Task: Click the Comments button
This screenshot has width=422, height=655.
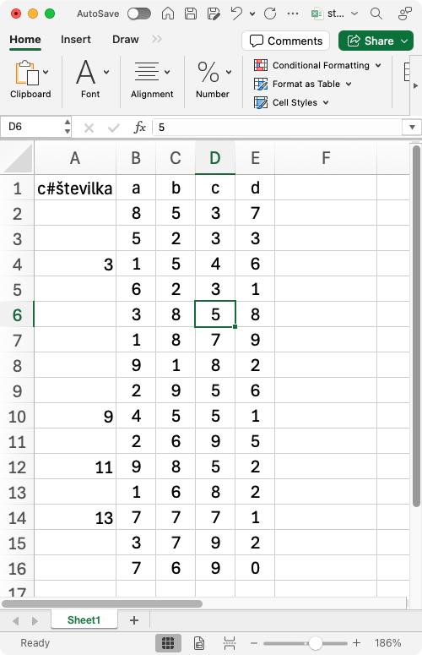Action: (x=286, y=41)
